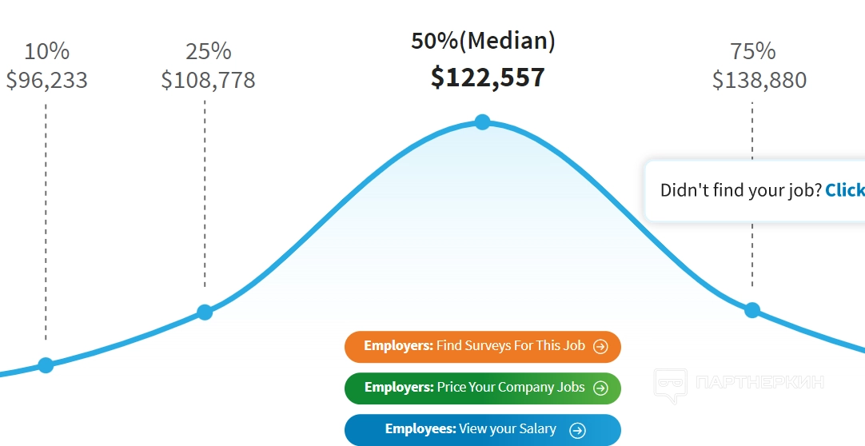Select the 75% percentile point on the curve
The image size is (865, 446).
(x=752, y=310)
